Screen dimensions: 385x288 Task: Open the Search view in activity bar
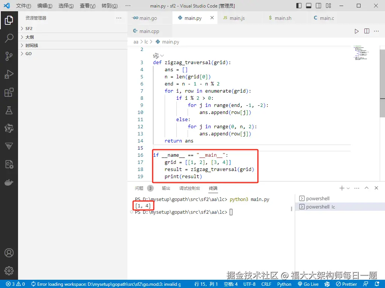coord(9,38)
